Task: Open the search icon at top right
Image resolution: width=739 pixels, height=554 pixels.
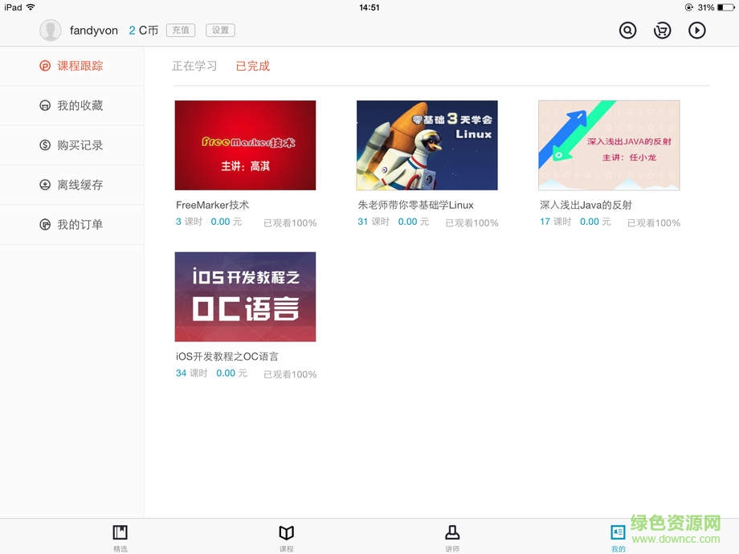Action: [627, 30]
